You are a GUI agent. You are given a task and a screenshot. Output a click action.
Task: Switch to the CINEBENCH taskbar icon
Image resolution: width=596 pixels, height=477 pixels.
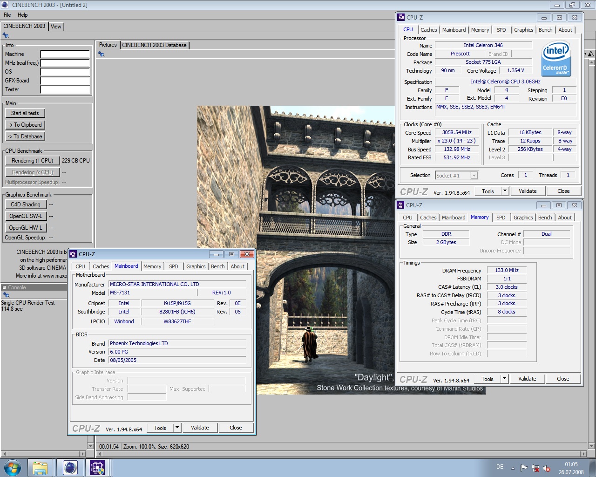(70, 467)
